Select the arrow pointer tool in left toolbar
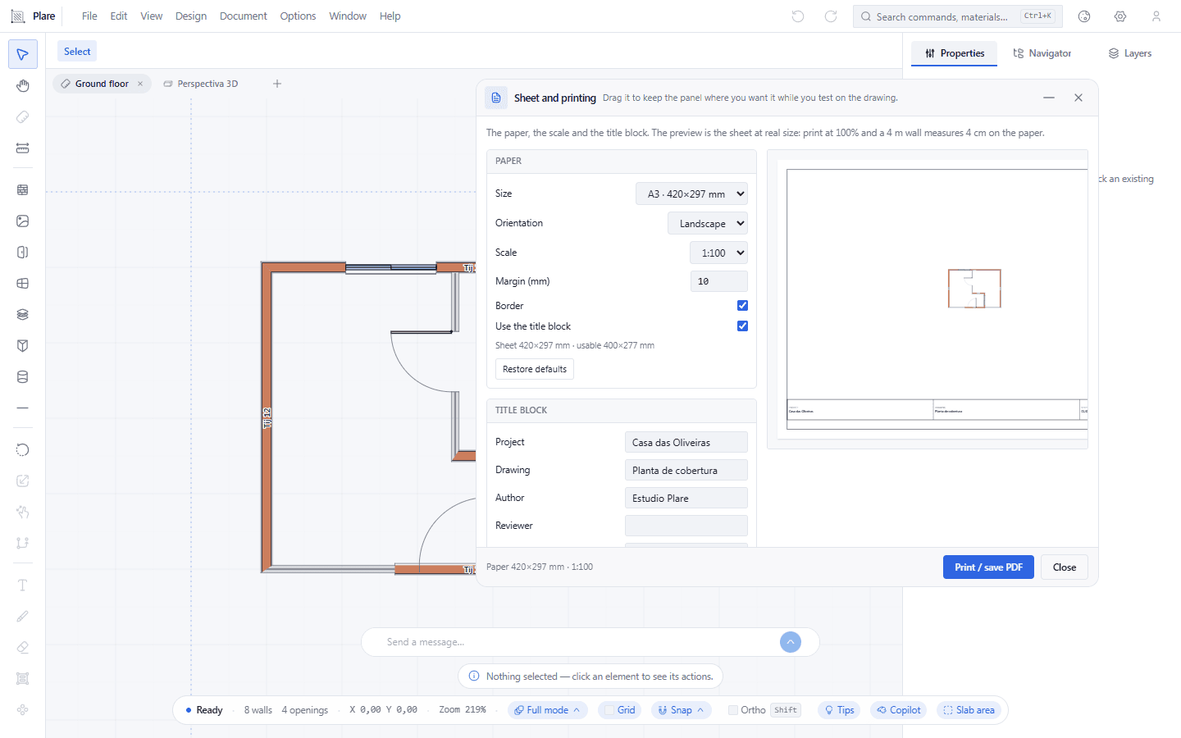Image resolution: width=1181 pixels, height=738 pixels. pos(23,54)
